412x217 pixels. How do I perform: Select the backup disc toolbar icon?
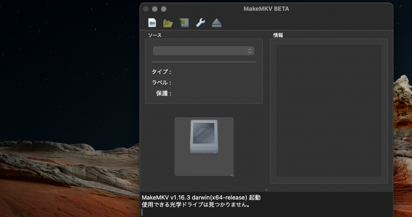pos(184,23)
